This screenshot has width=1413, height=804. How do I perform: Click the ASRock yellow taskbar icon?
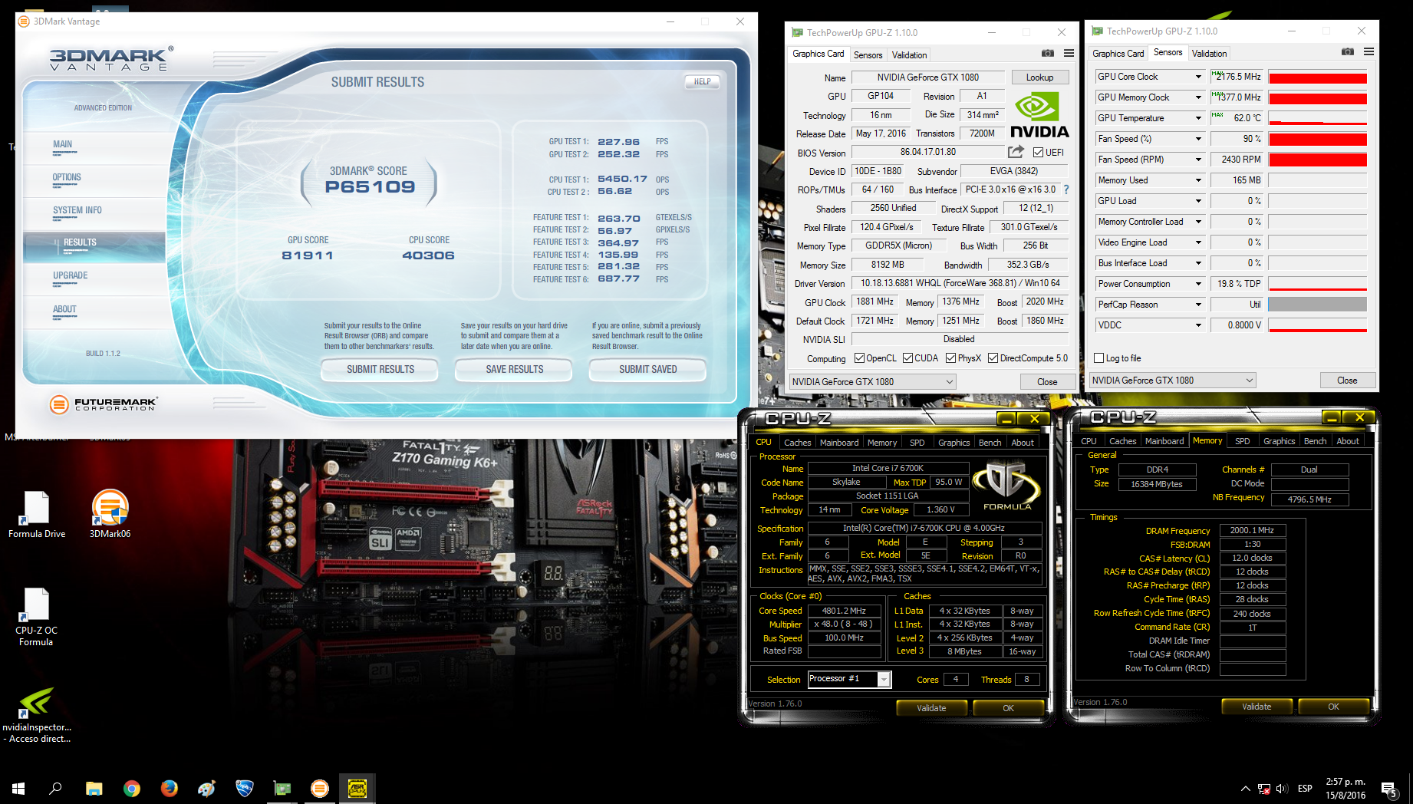357,788
